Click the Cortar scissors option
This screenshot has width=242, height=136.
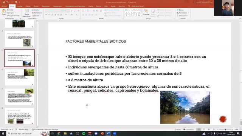point(10,10)
